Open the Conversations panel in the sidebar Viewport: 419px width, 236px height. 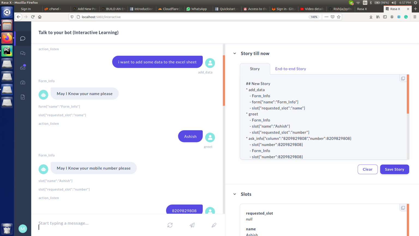point(23,53)
